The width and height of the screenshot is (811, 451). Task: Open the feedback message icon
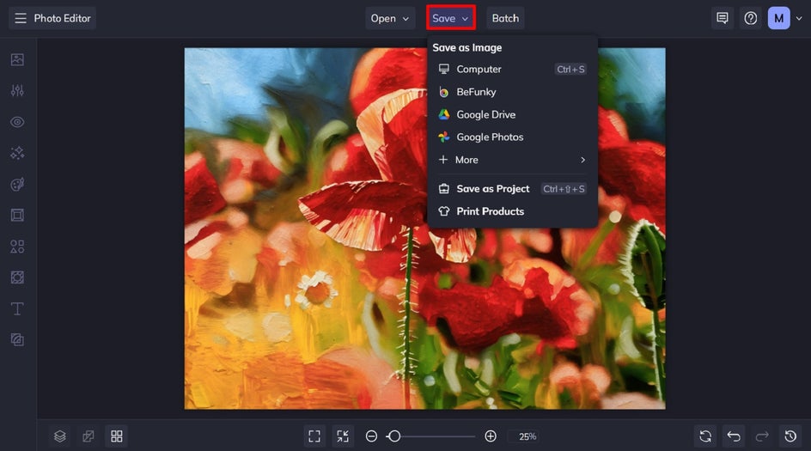(x=723, y=19)
